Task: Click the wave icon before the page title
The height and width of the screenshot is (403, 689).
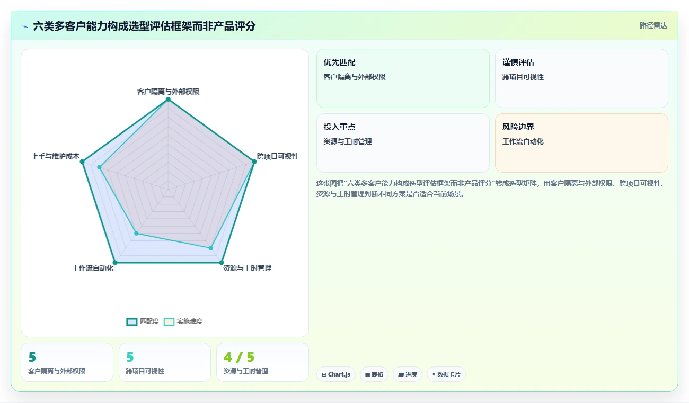Action: [25, 26]
